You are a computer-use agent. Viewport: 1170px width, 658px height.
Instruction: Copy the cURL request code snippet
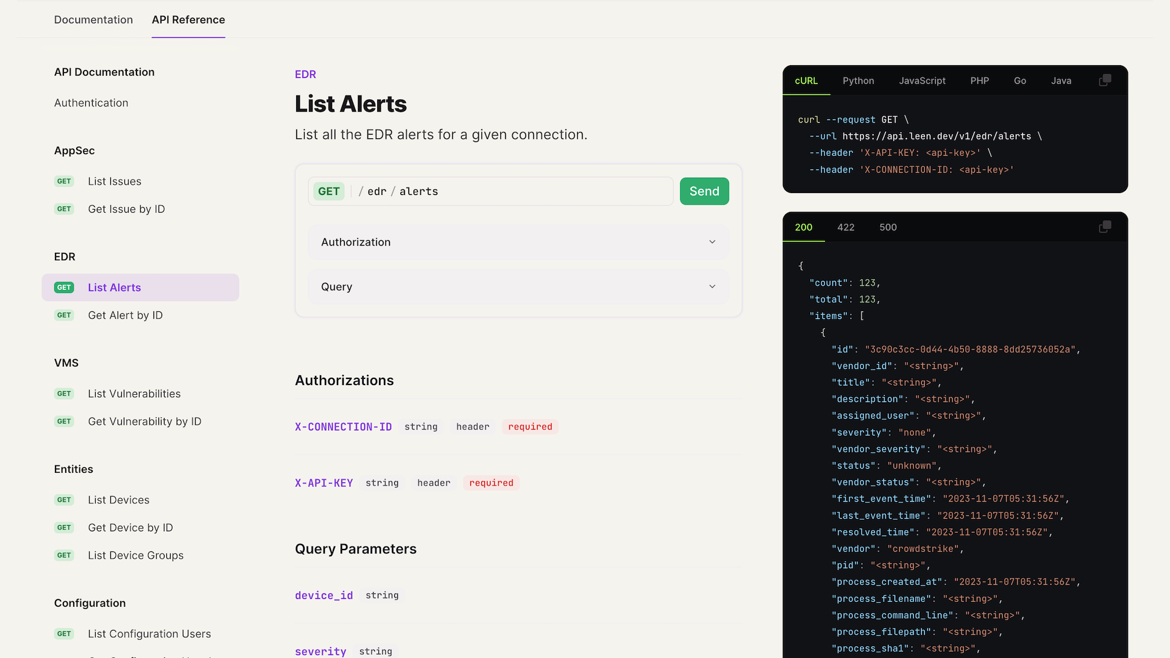click(1105, 80)
